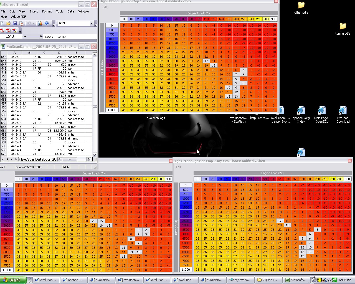Switch to 'Microsoft...' Excel taskbar button
The height and width of the screenshot is (284, 355).
[296, 280]
